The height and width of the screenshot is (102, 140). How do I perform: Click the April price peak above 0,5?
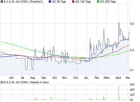coord(119,23)
